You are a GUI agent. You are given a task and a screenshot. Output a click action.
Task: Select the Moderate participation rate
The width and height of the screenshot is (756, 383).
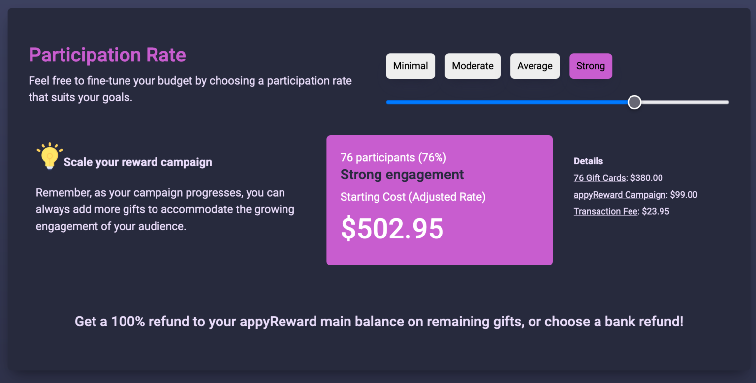pyautogui.click(x=472, y=65)
